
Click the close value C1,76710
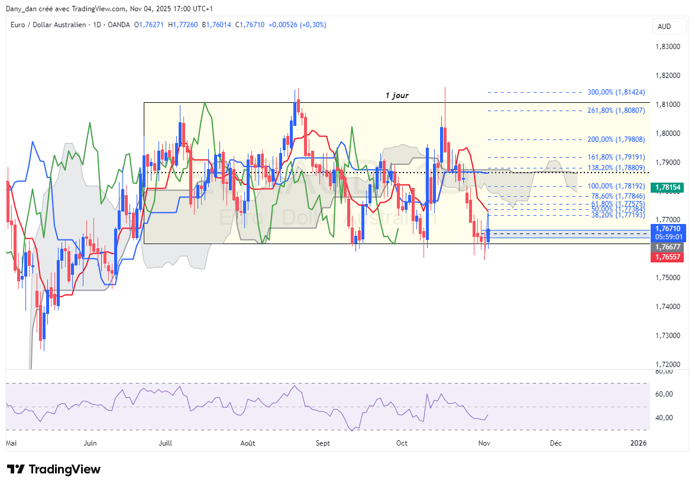(x=250, y=25)
